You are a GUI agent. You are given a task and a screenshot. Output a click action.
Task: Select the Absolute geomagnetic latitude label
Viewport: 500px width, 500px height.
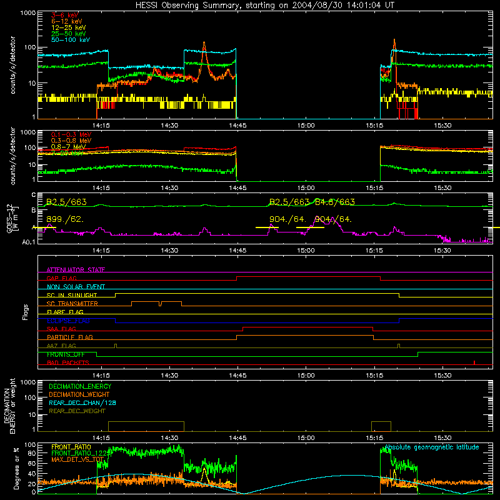point(432,447)
